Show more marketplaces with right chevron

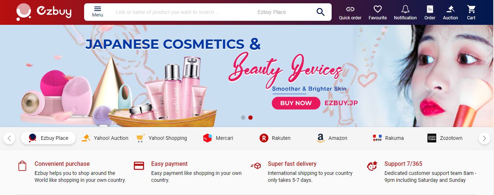tap(484, 138)
